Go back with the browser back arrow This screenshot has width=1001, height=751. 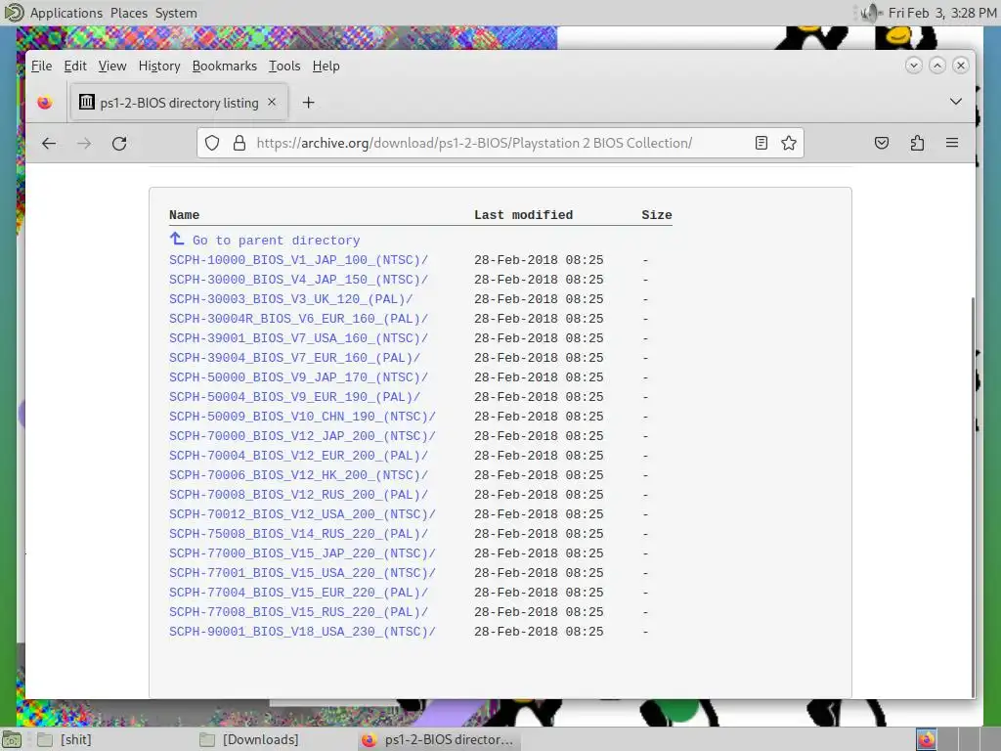click(49, 143)
